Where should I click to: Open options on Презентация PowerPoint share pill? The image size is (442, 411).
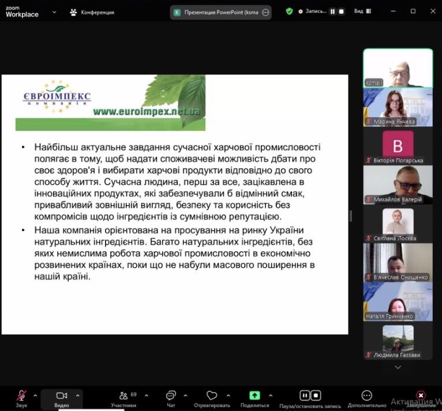point(265,12)
